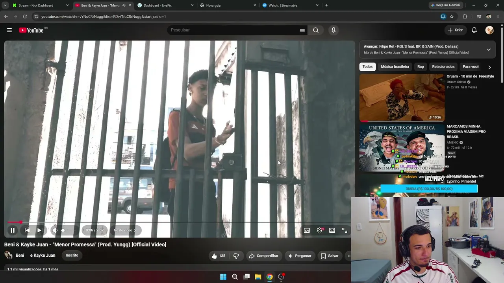Show more filter chips with arrow
The image size is (504, 283).
point(489,67)
